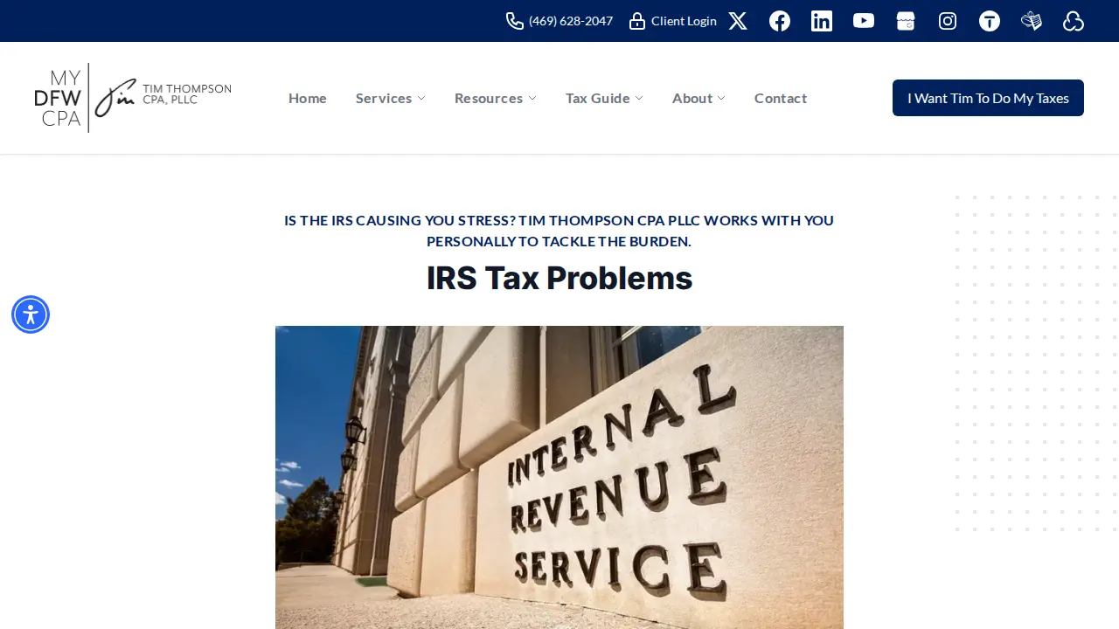Open the Resources menu item
The height and width of the screenshot is (629, 1119).
point(489,98)
